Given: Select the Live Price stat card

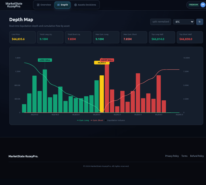Looking at the screenshot, I should coord(22,37).
